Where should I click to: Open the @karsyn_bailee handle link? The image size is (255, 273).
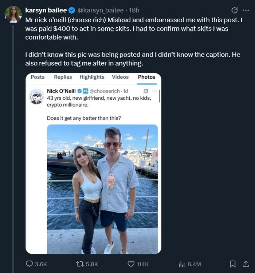coord(99,10)
